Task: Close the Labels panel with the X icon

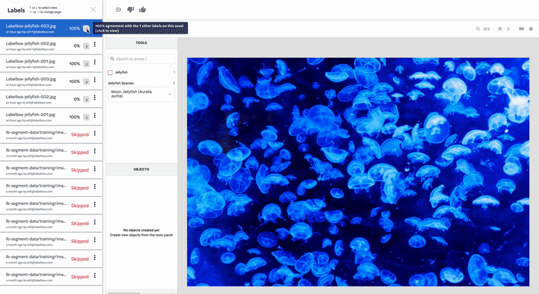Action: [x=93, y=9]
